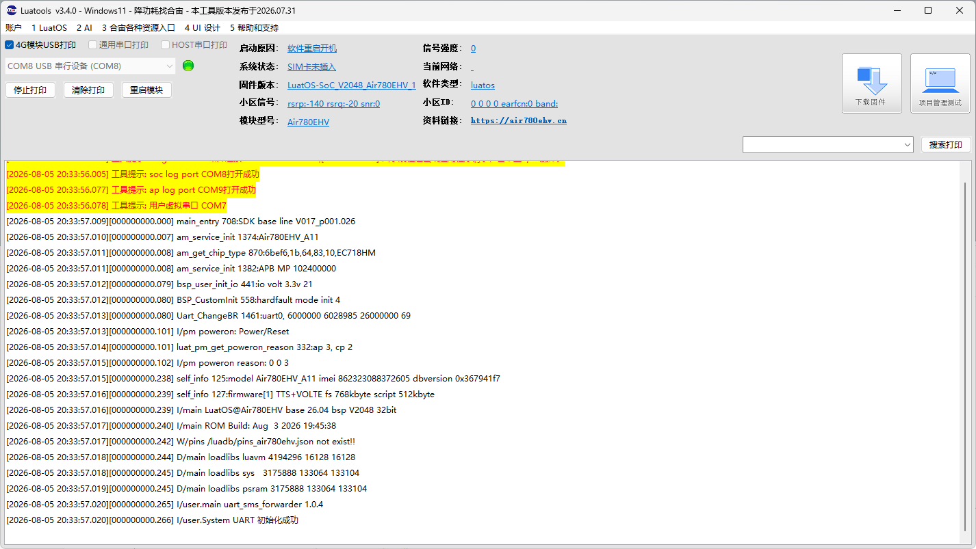Image resolution: width=976 pixels, height=549 pixels.
Task: Click the 清除打印 button
Action: point(88,90)
